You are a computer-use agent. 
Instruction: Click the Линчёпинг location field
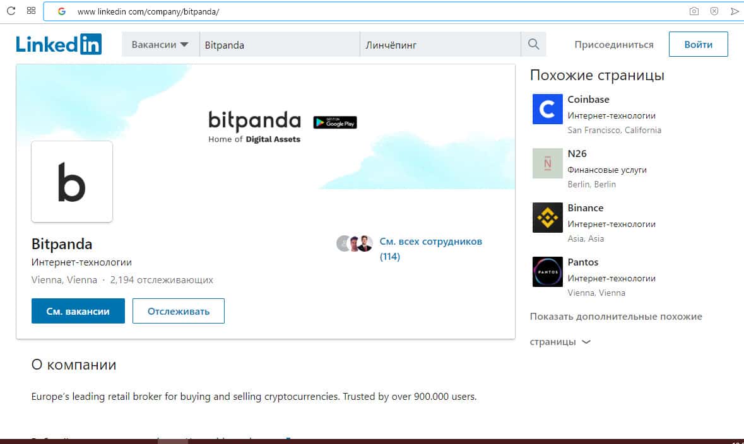pyautogui.click(x=440, y=44)
